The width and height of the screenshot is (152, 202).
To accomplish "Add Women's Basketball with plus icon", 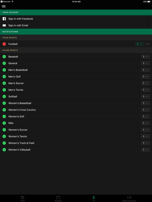I will (x=4, y=103).
